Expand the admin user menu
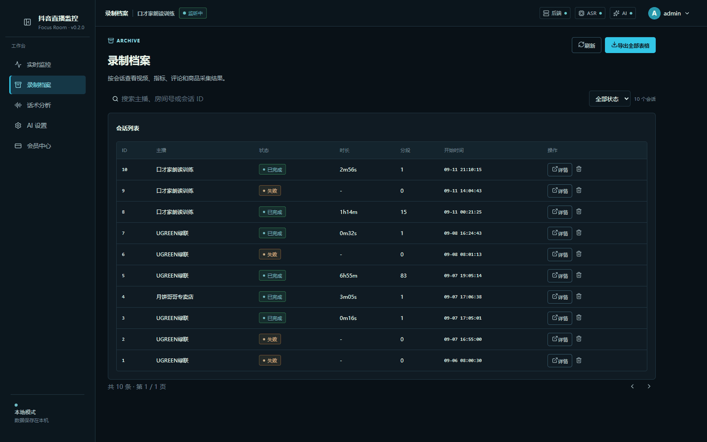707x442 pixels. point(669,14)
